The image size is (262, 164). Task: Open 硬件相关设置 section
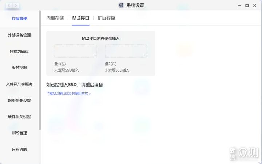pos(19,117)
